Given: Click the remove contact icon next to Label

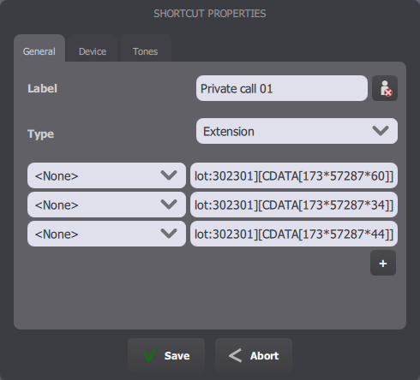Looking at the screenshot, I should pos(385,88).
